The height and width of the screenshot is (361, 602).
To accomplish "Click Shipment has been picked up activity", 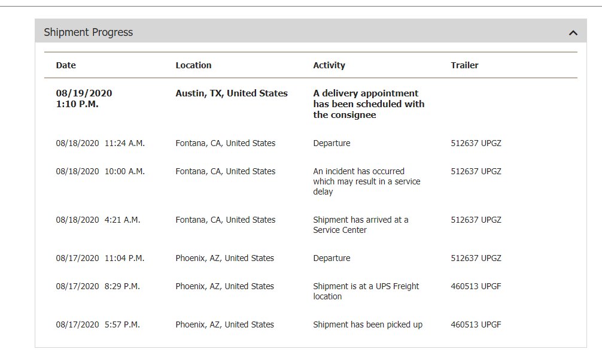I will click(368, 325).
